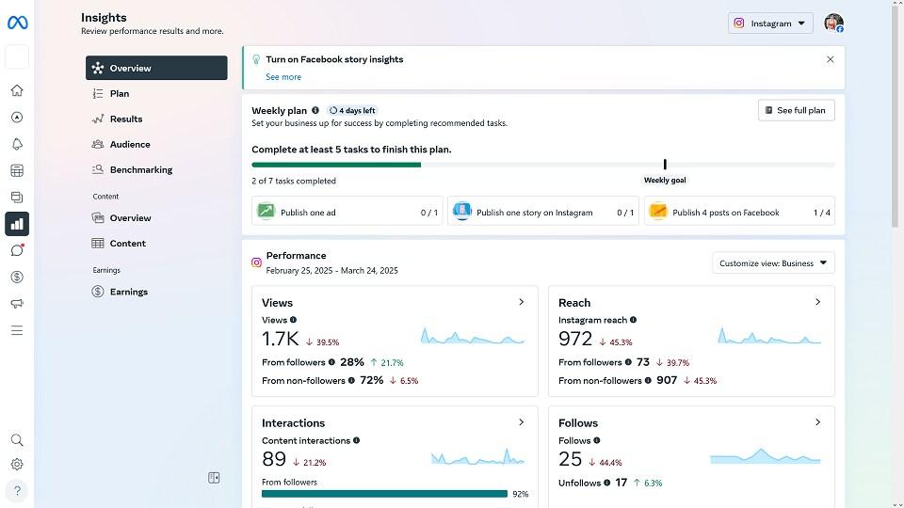Click the Home icon in left rail

17,91
